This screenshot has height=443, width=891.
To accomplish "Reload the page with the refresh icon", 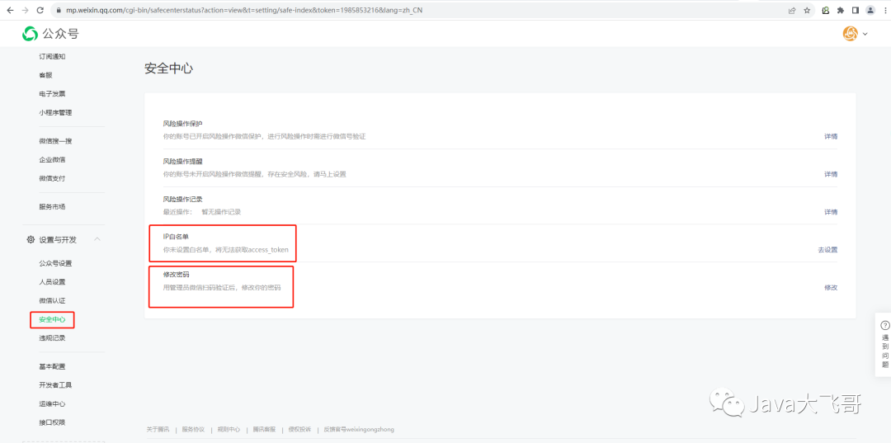I will pos(40,10).
